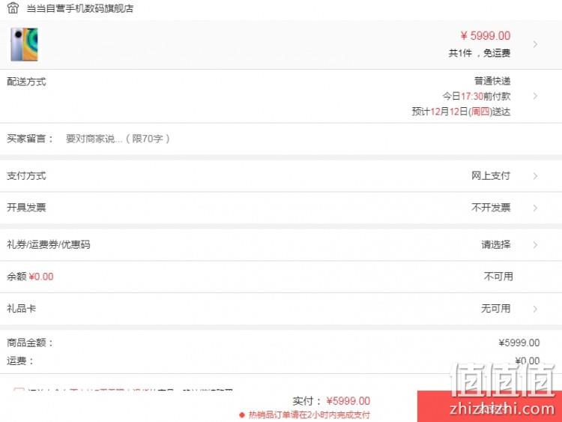The image size is (562, 422).
Task: Open the 支付方式 payment method label
Action: (26, 176)
